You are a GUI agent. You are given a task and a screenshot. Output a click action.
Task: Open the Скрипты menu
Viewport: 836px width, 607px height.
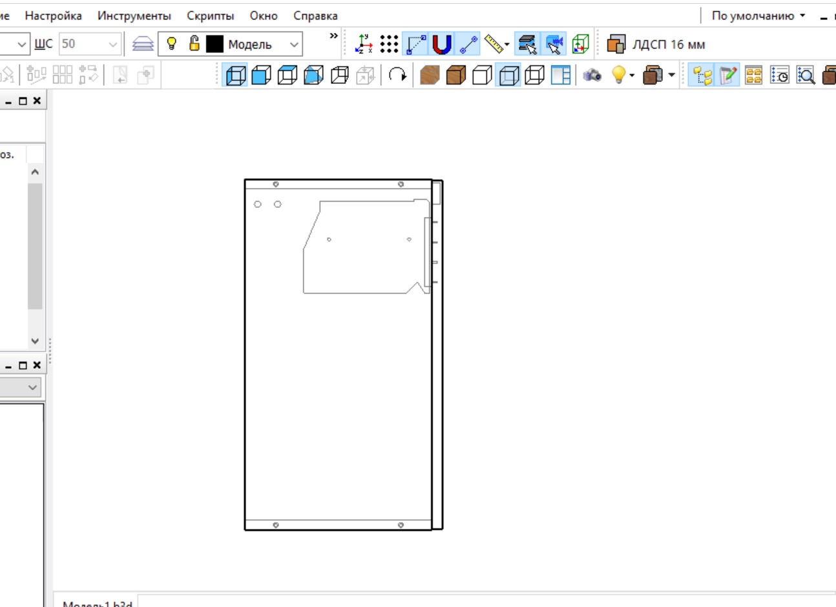210,15
